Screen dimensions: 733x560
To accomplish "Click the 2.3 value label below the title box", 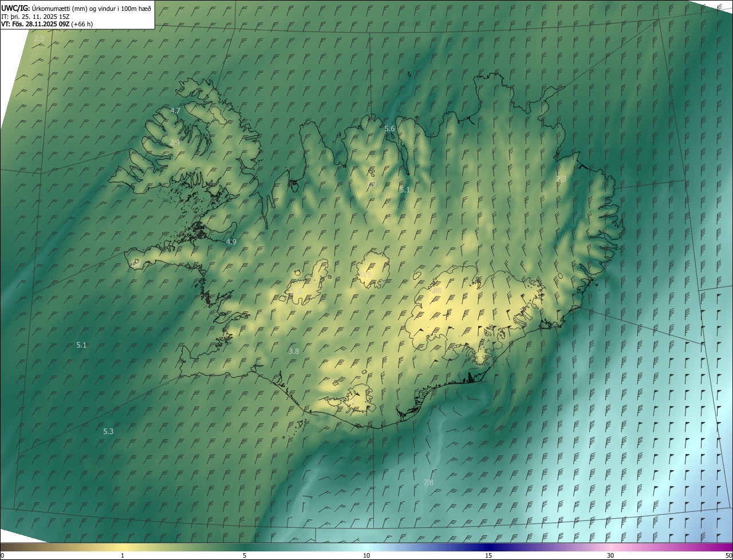I will point(39,38).
